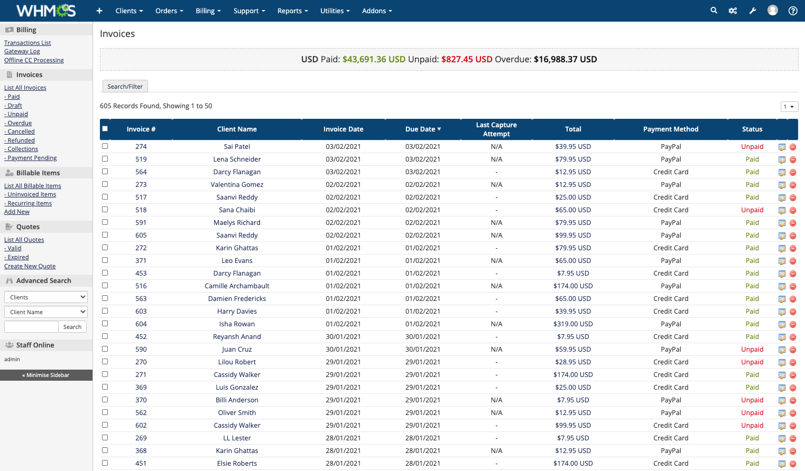This screenshot has height=471, width=805.
Task: Delete invoice 274 with red icon
Action: click(793, 147)
